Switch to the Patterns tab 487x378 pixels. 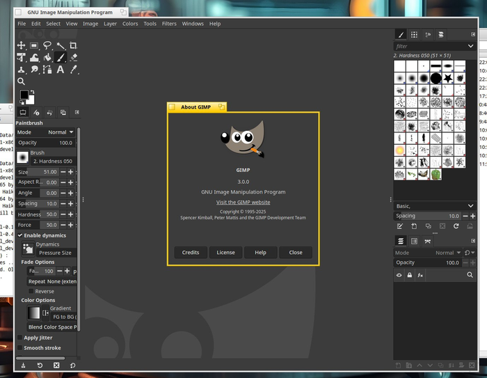(x=414, y=35)
